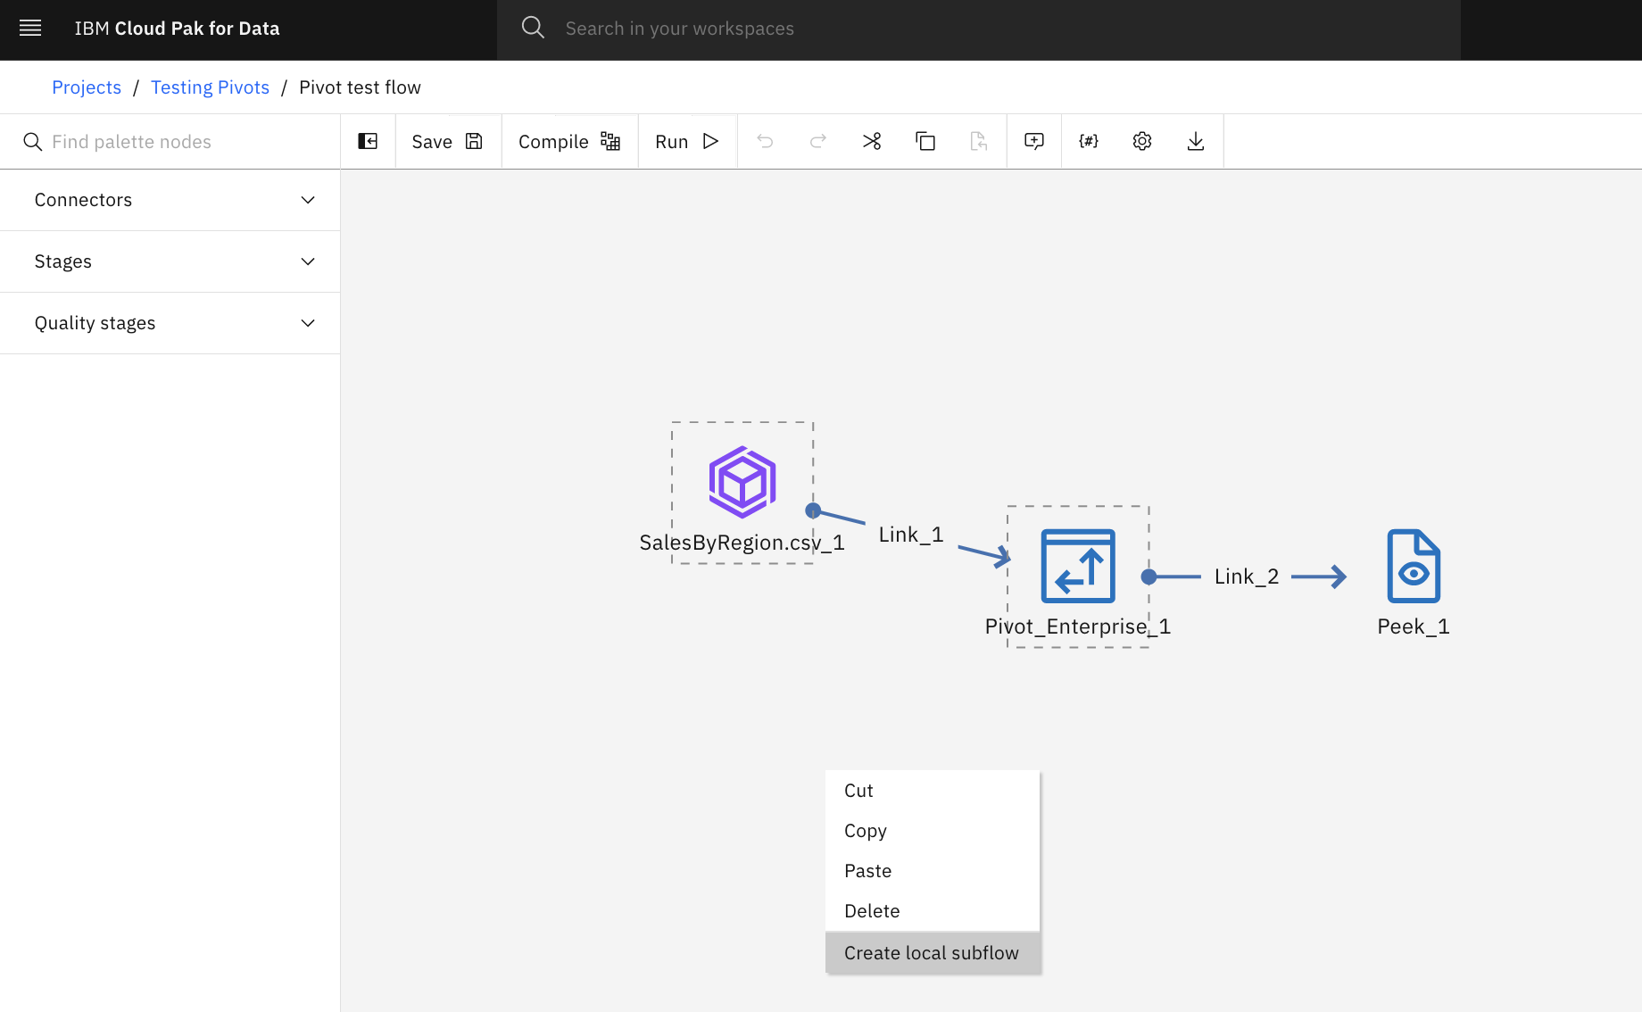Image resolution: width=1642 pixels, height=1012 pixels.
Task: Choose Delete from the context menu
Action: (x=933, y=911)
